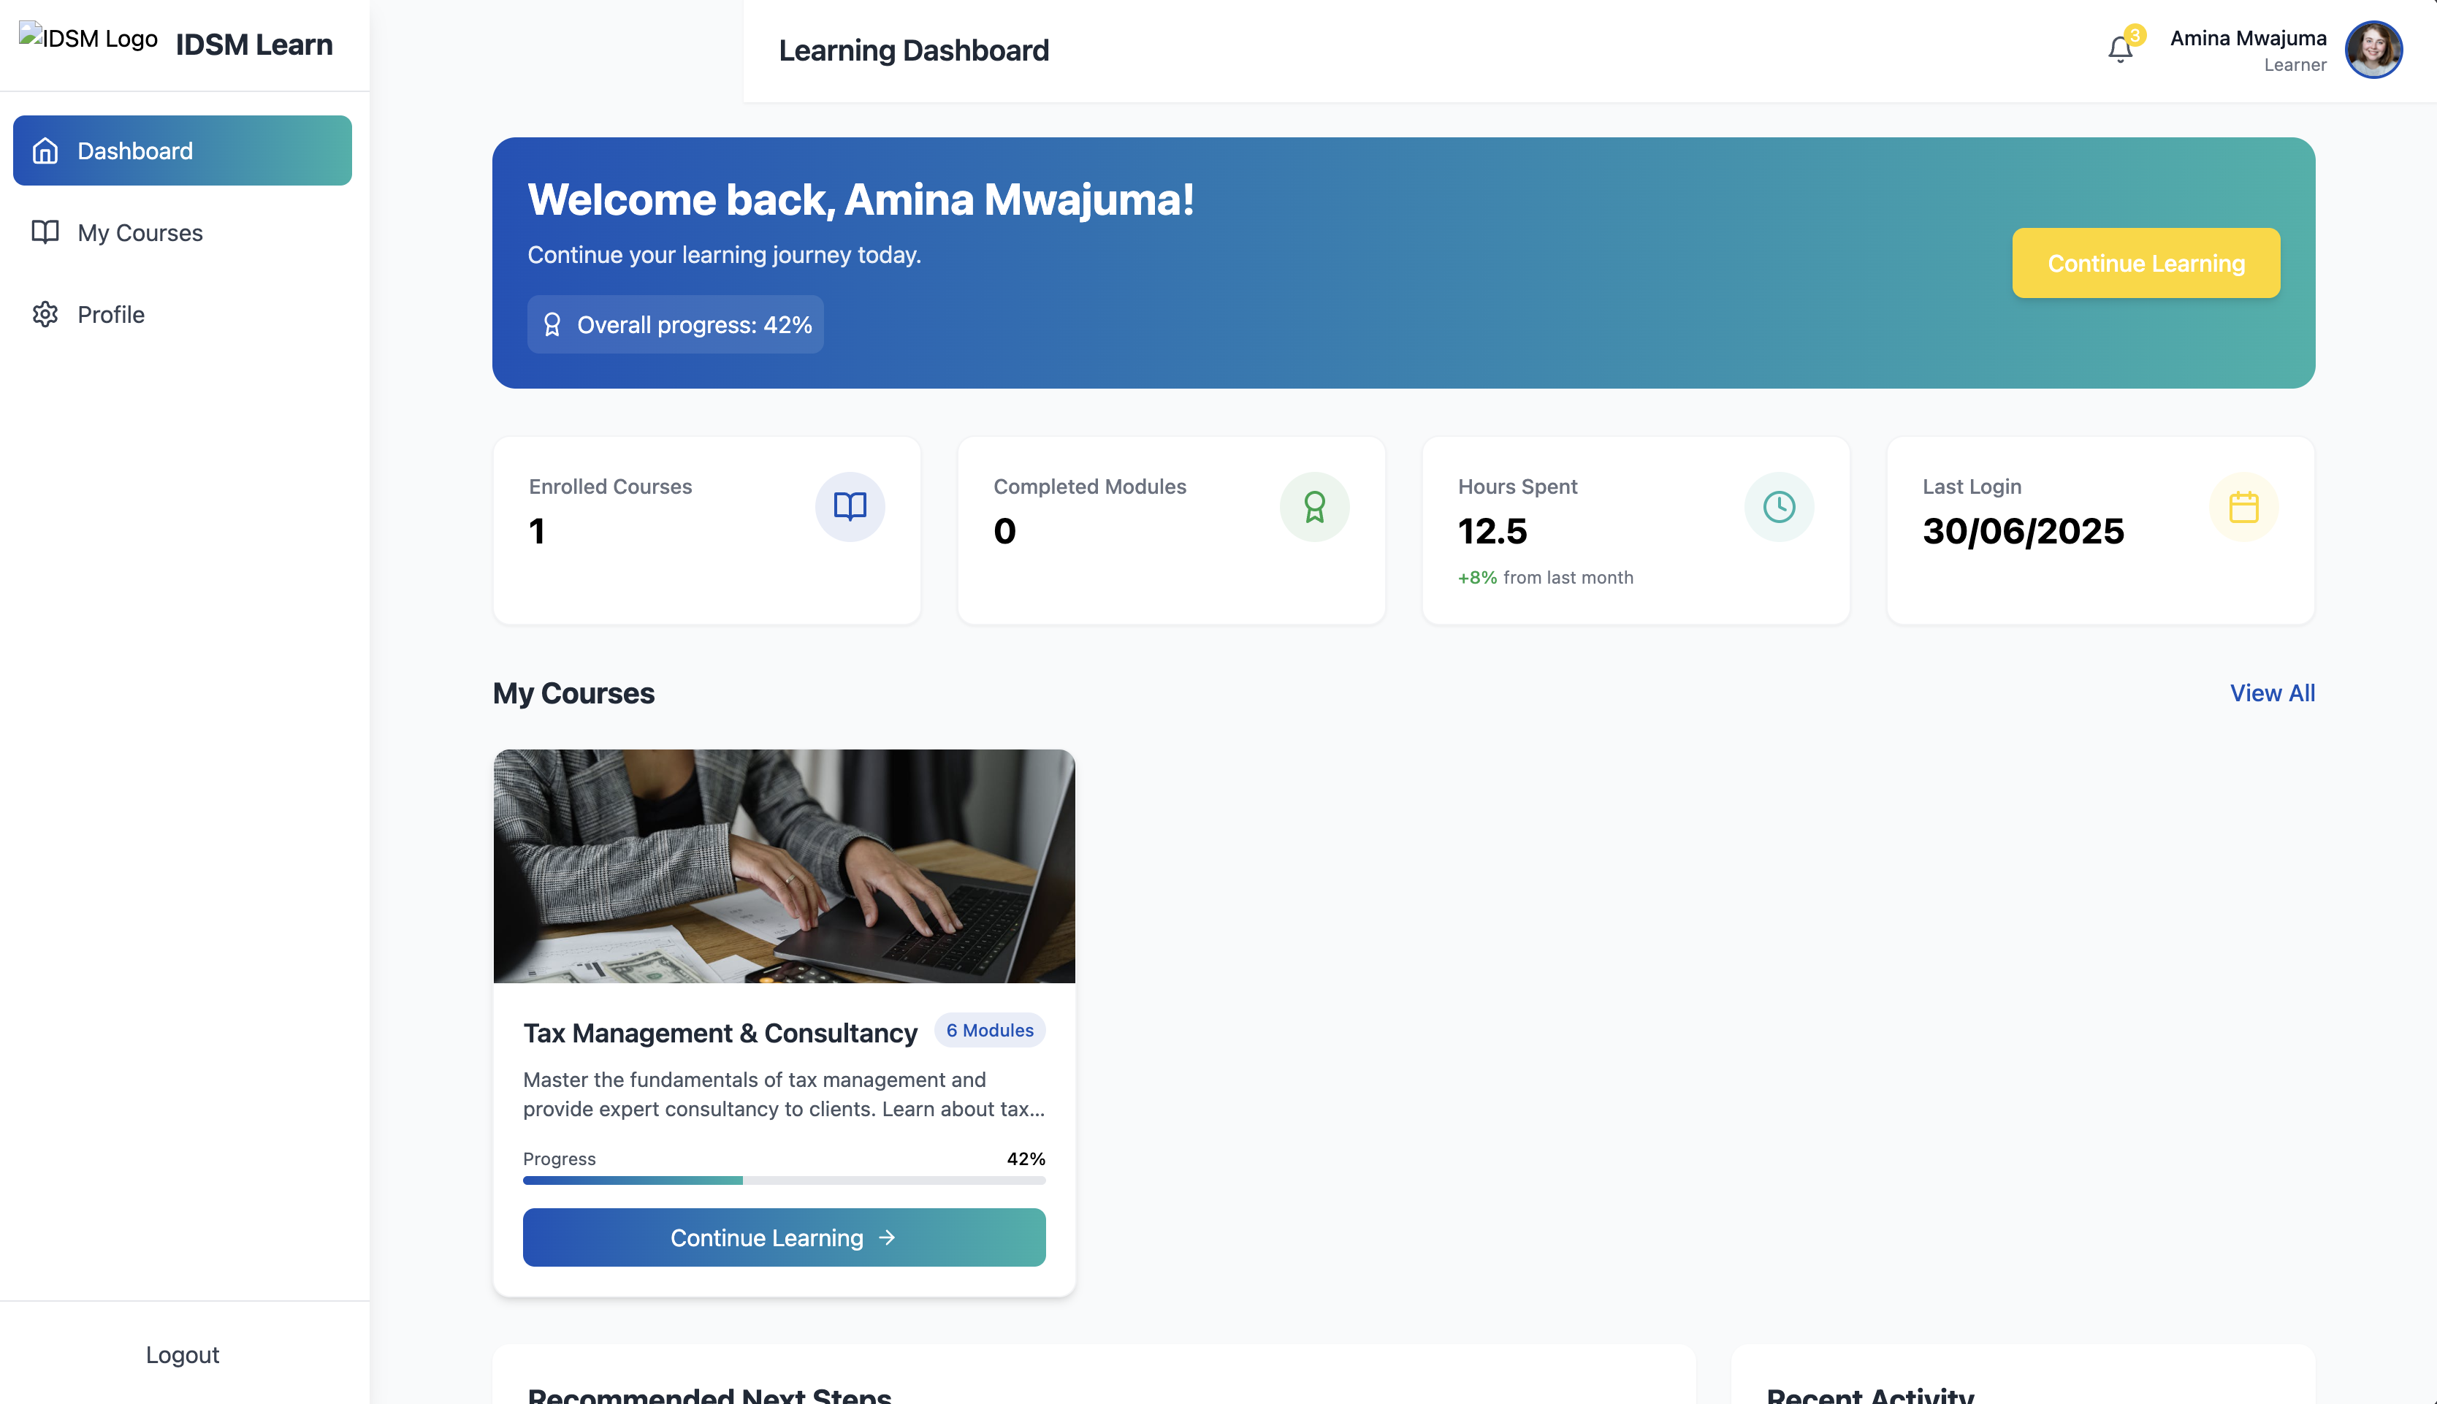Go to the Profile sidebar item
This screenshot has height=1404, width=2437.
click(111, 314)
